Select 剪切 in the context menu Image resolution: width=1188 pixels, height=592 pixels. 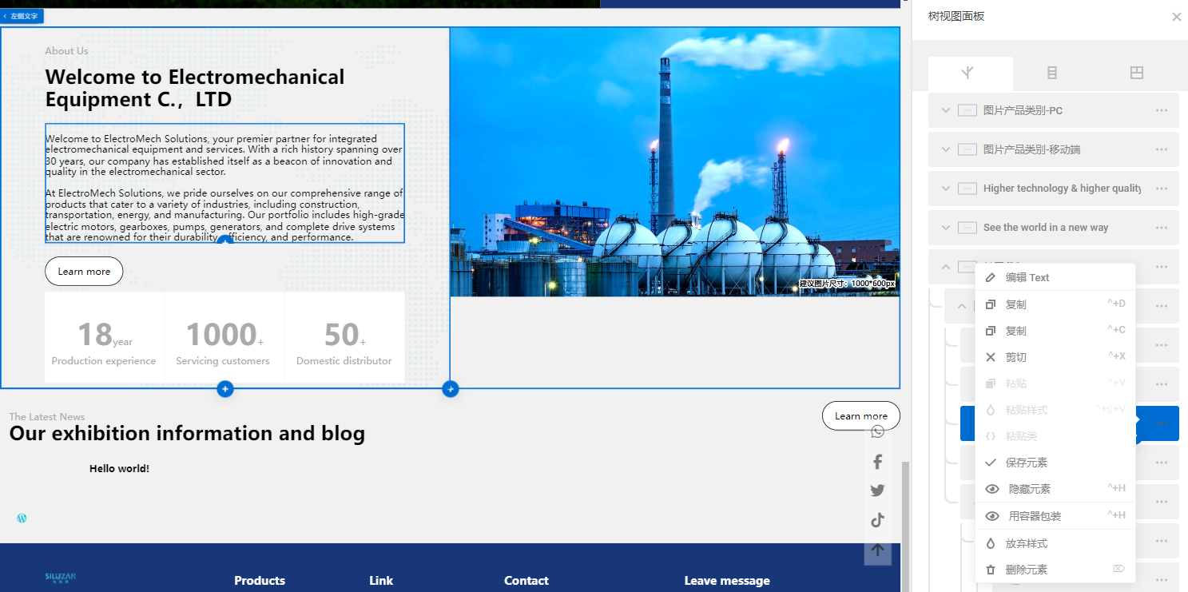pyautogui.click(x=1015, y=357)
